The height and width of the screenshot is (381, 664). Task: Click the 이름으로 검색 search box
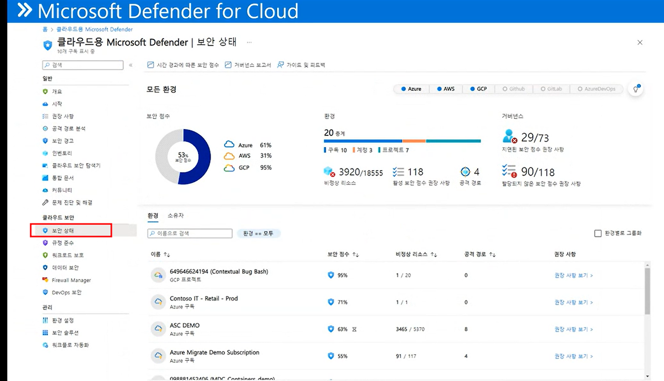190,233
